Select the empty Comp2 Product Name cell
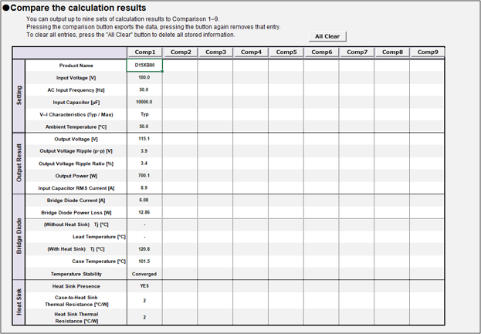 tap(181, 66)
